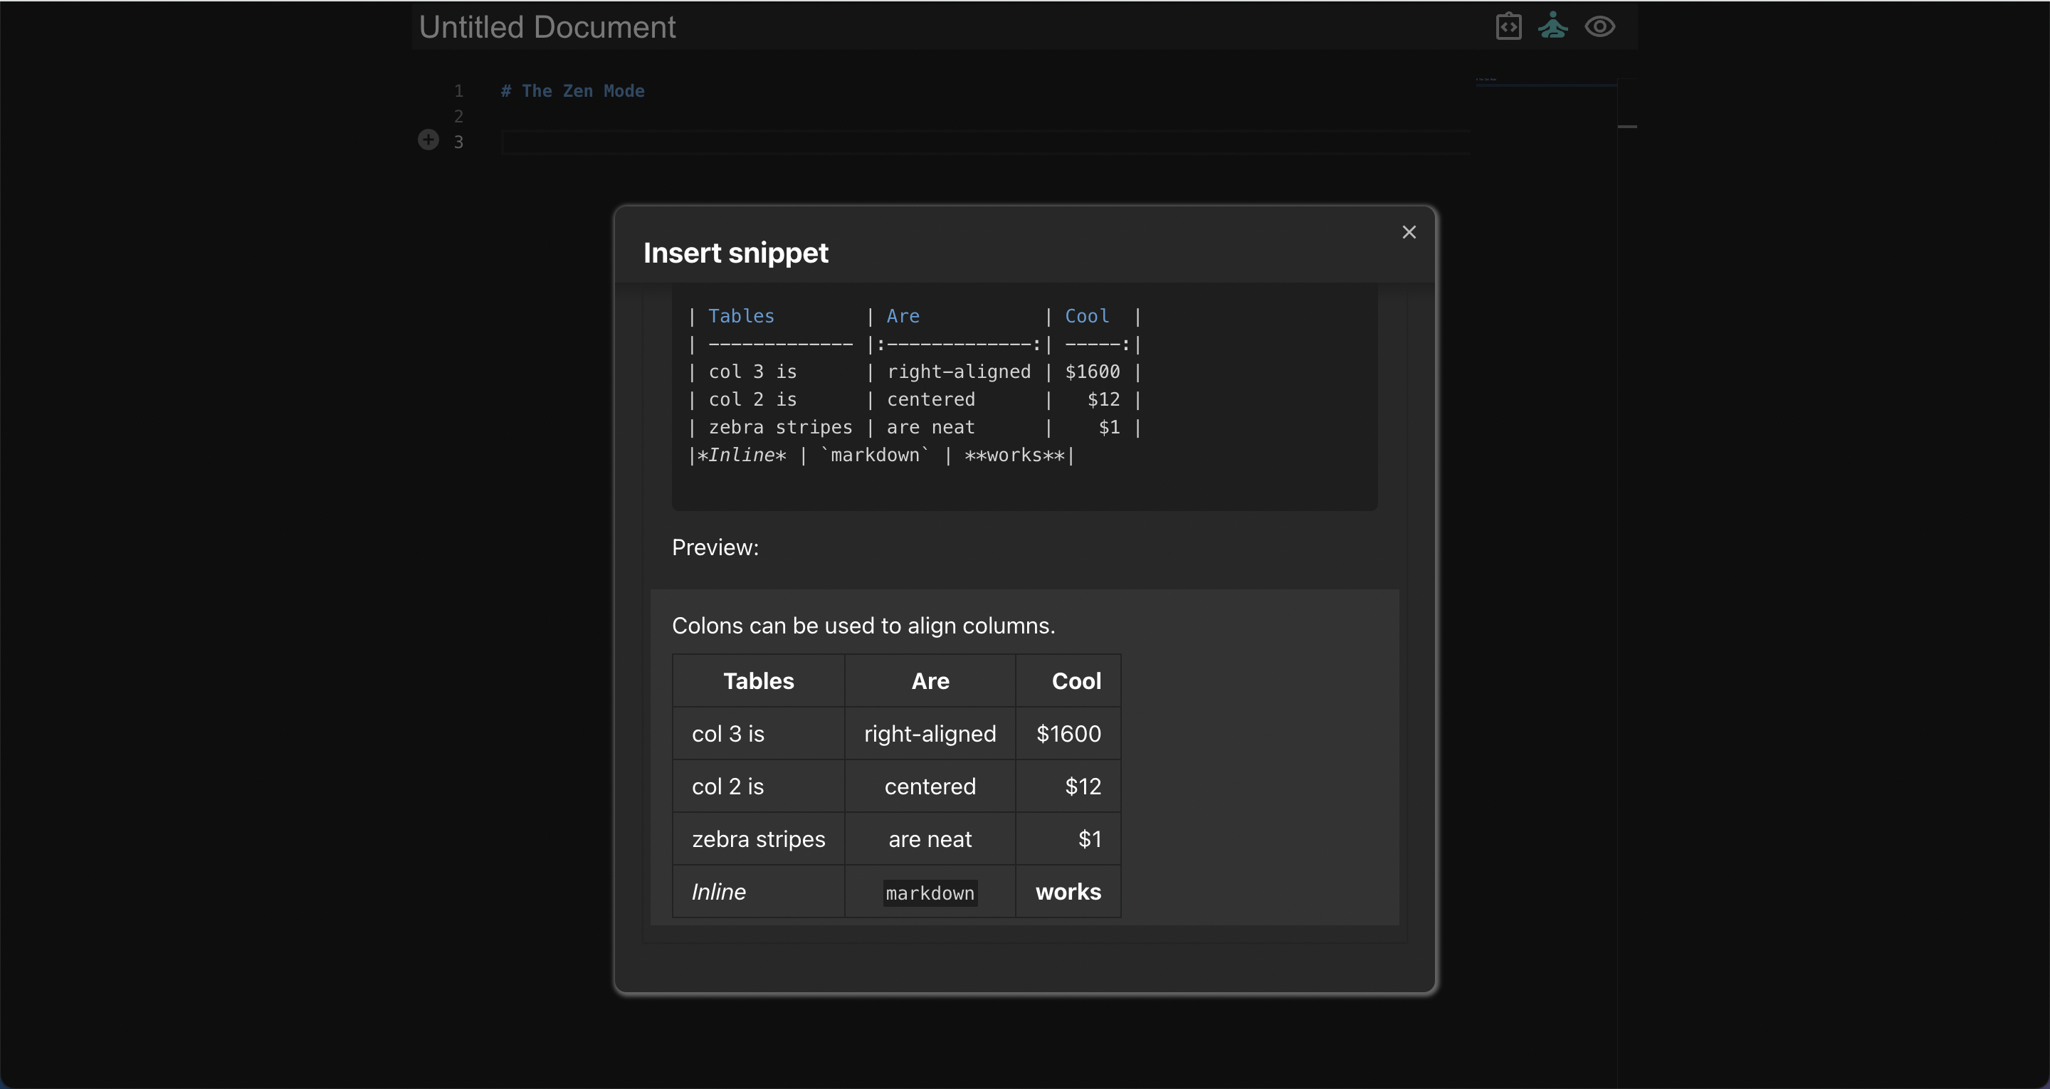This screenshot has height=1089, width=2050.
Task: Click the 'Tables' header in snippet code
Action: click(741, 317)
